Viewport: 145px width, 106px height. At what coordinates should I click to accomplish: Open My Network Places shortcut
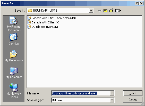[14, 91]
